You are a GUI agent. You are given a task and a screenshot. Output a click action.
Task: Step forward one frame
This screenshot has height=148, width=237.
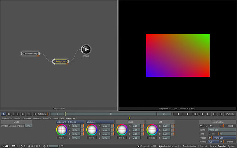(x=208, y=114)
